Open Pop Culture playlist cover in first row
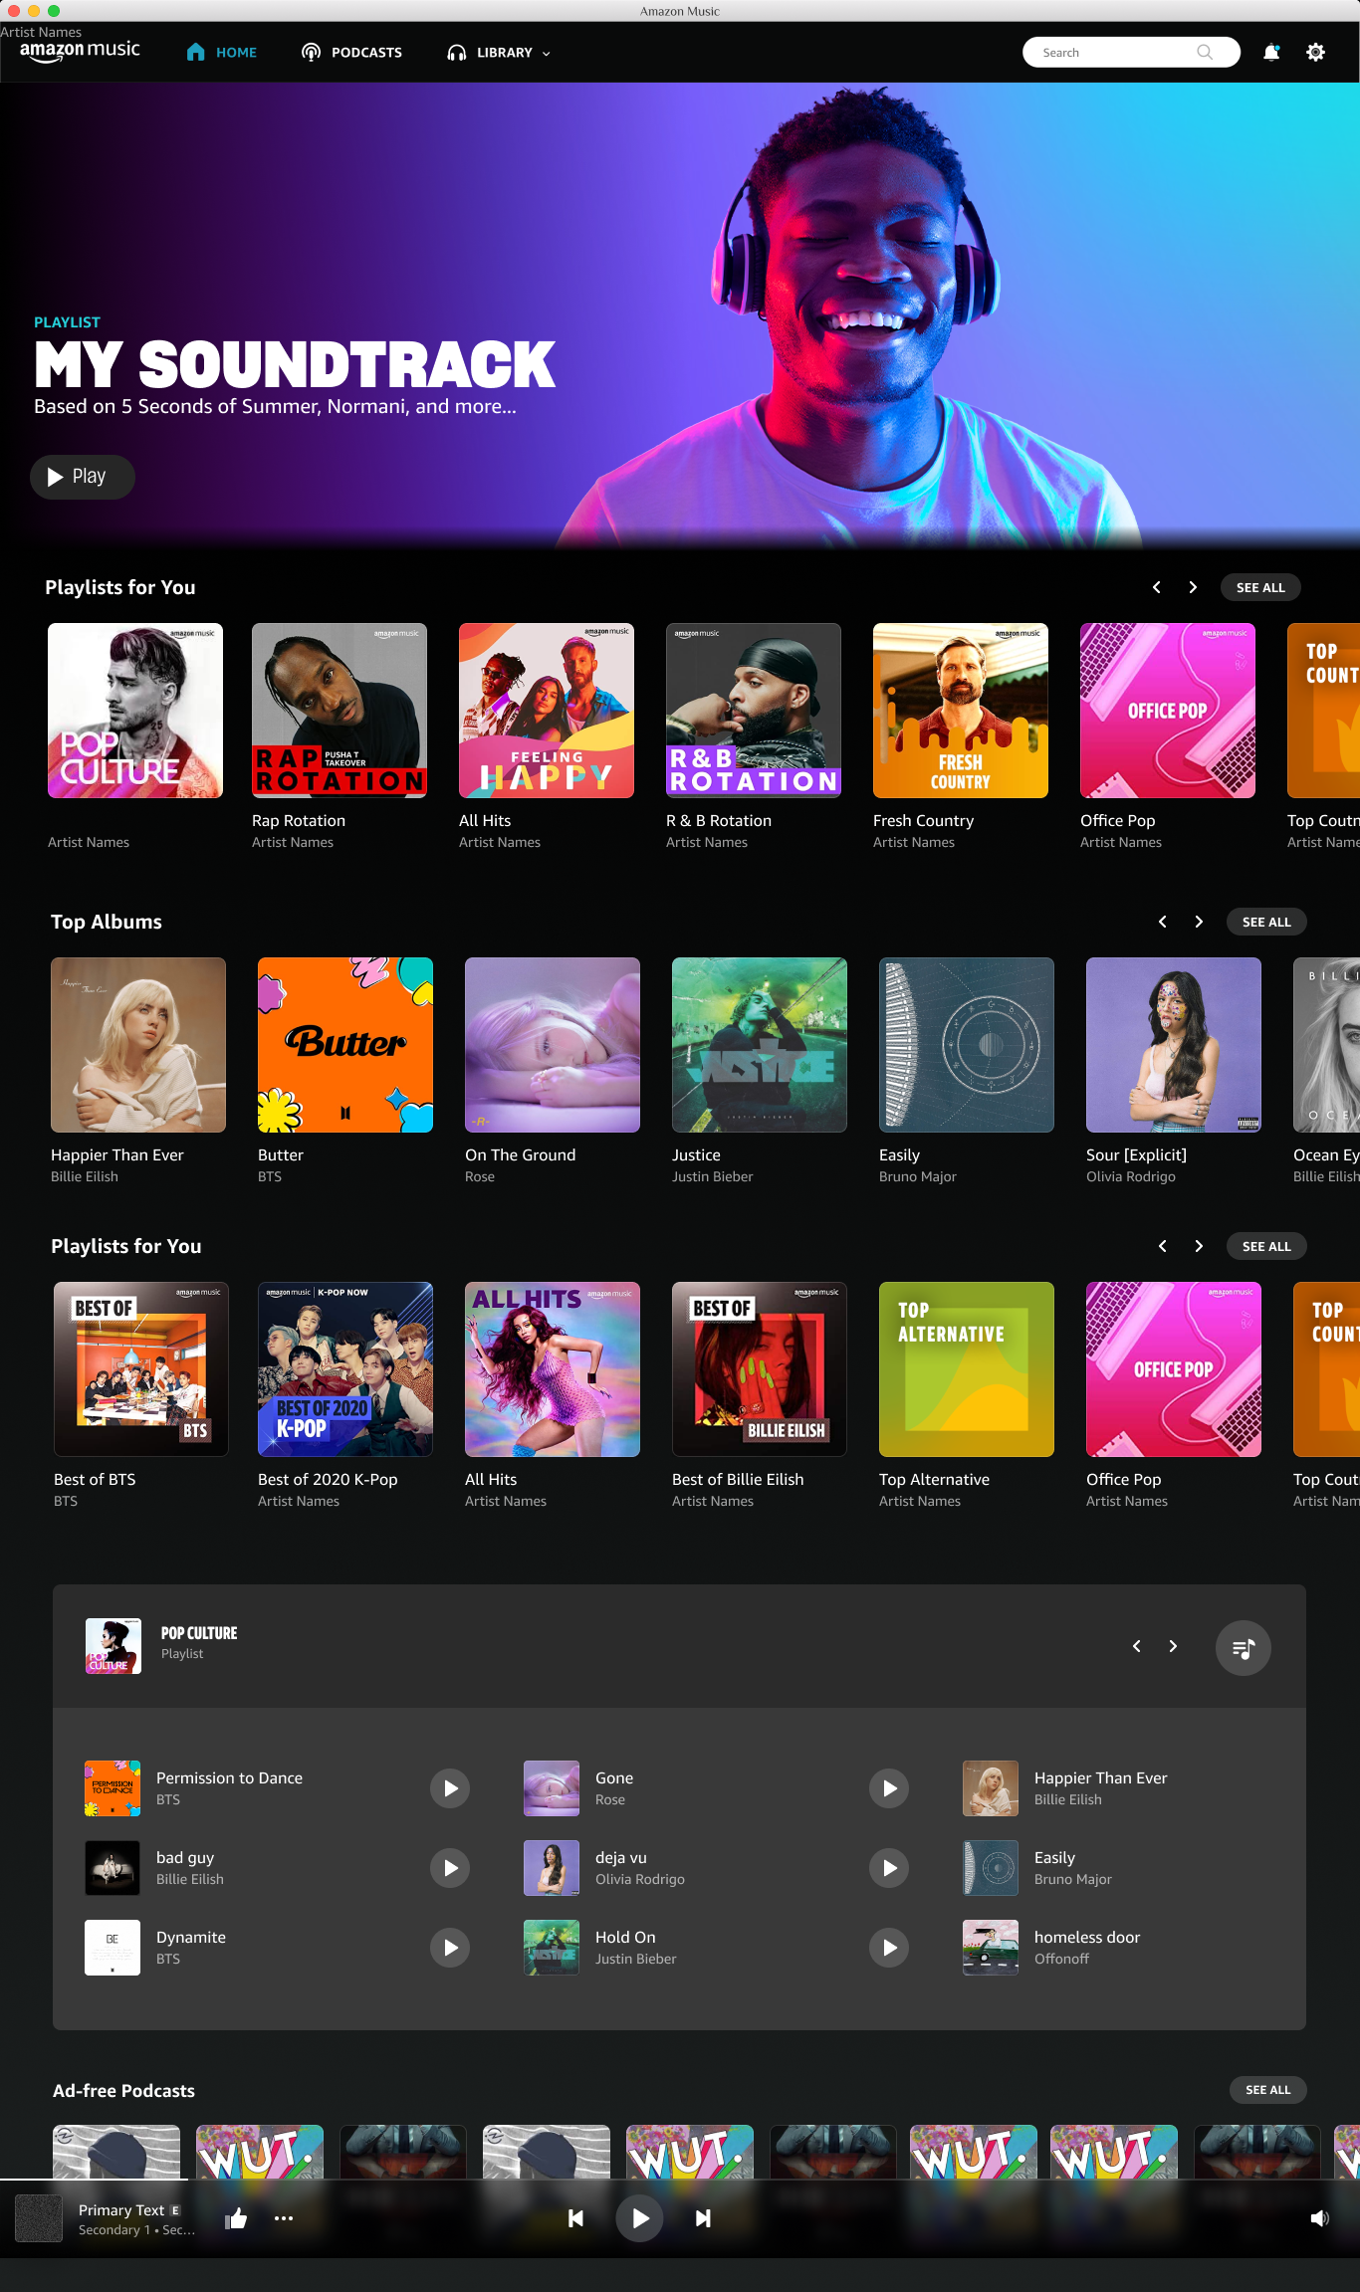 135,711
